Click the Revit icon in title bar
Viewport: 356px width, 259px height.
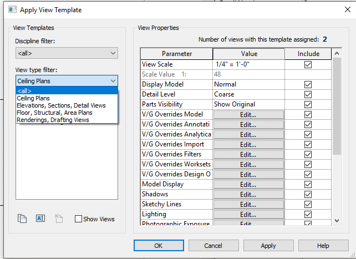click(9, 9)
